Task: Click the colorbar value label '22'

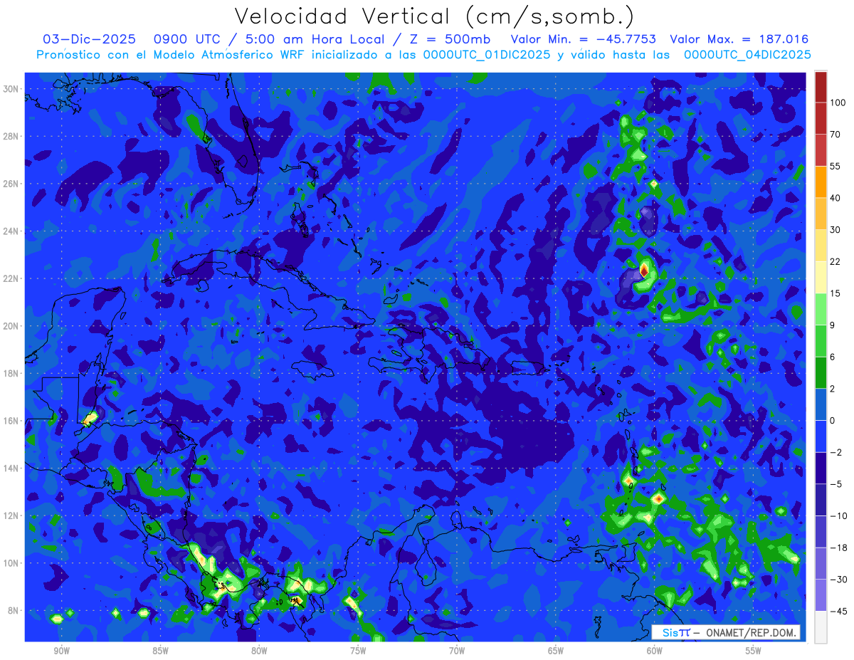Action: 835,261
